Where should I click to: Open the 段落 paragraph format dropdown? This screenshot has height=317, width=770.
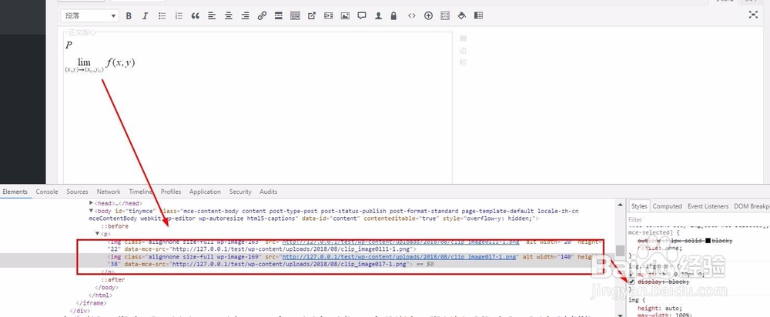coord(89,15)
